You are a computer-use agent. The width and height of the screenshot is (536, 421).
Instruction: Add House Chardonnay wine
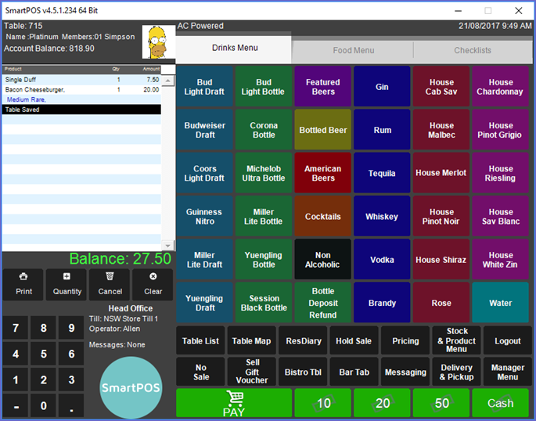(x=501, y=87)
